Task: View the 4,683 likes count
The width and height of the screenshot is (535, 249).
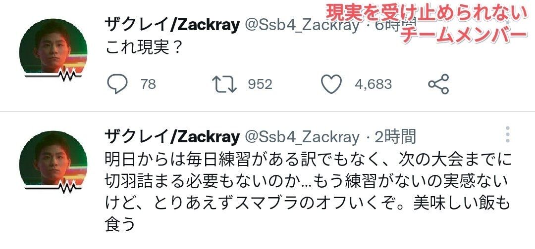Action: click(x=374, y=84)
